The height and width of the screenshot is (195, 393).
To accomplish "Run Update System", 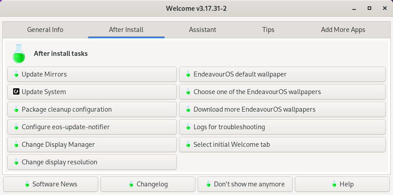I will point(92,91).
